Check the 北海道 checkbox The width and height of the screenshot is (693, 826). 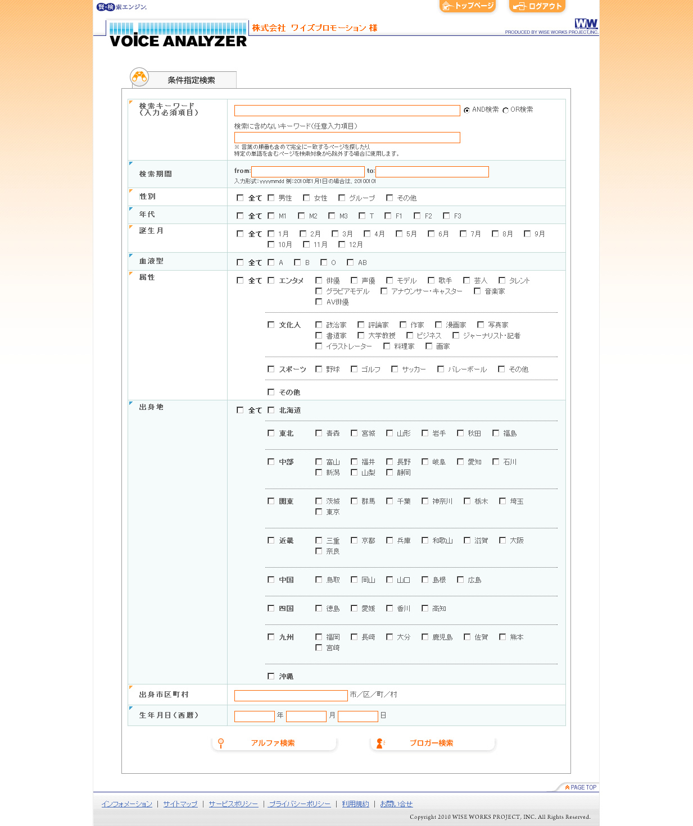(x=271, y=410)
